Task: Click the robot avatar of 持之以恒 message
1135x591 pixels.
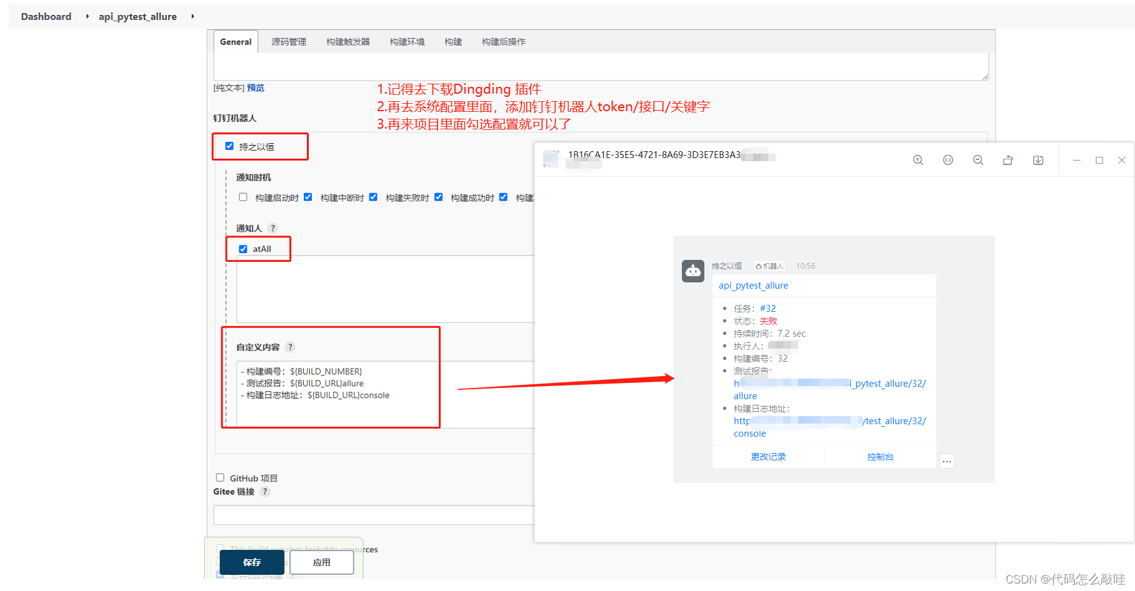Action: coord(693,271)
